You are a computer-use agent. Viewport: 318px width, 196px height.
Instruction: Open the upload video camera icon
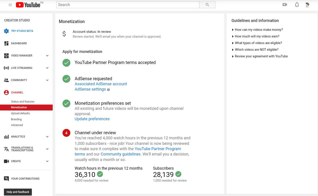coord(285,5)
